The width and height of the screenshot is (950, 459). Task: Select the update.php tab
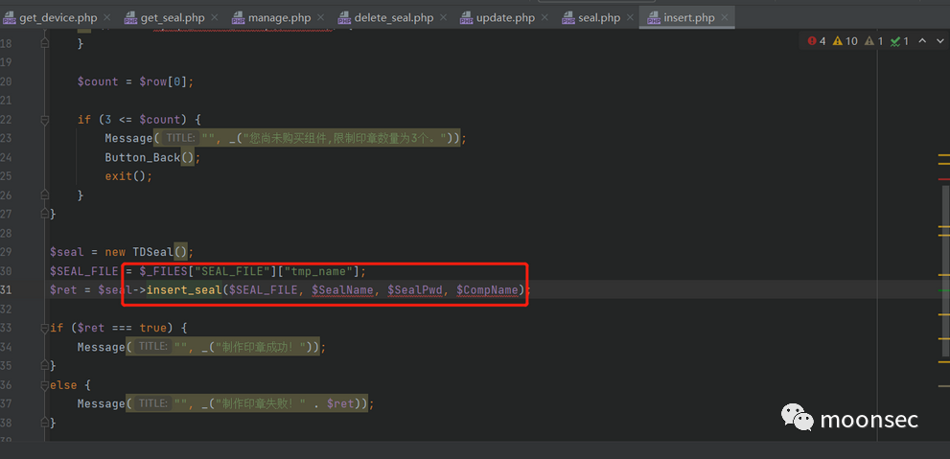click(x=505, y=18)
